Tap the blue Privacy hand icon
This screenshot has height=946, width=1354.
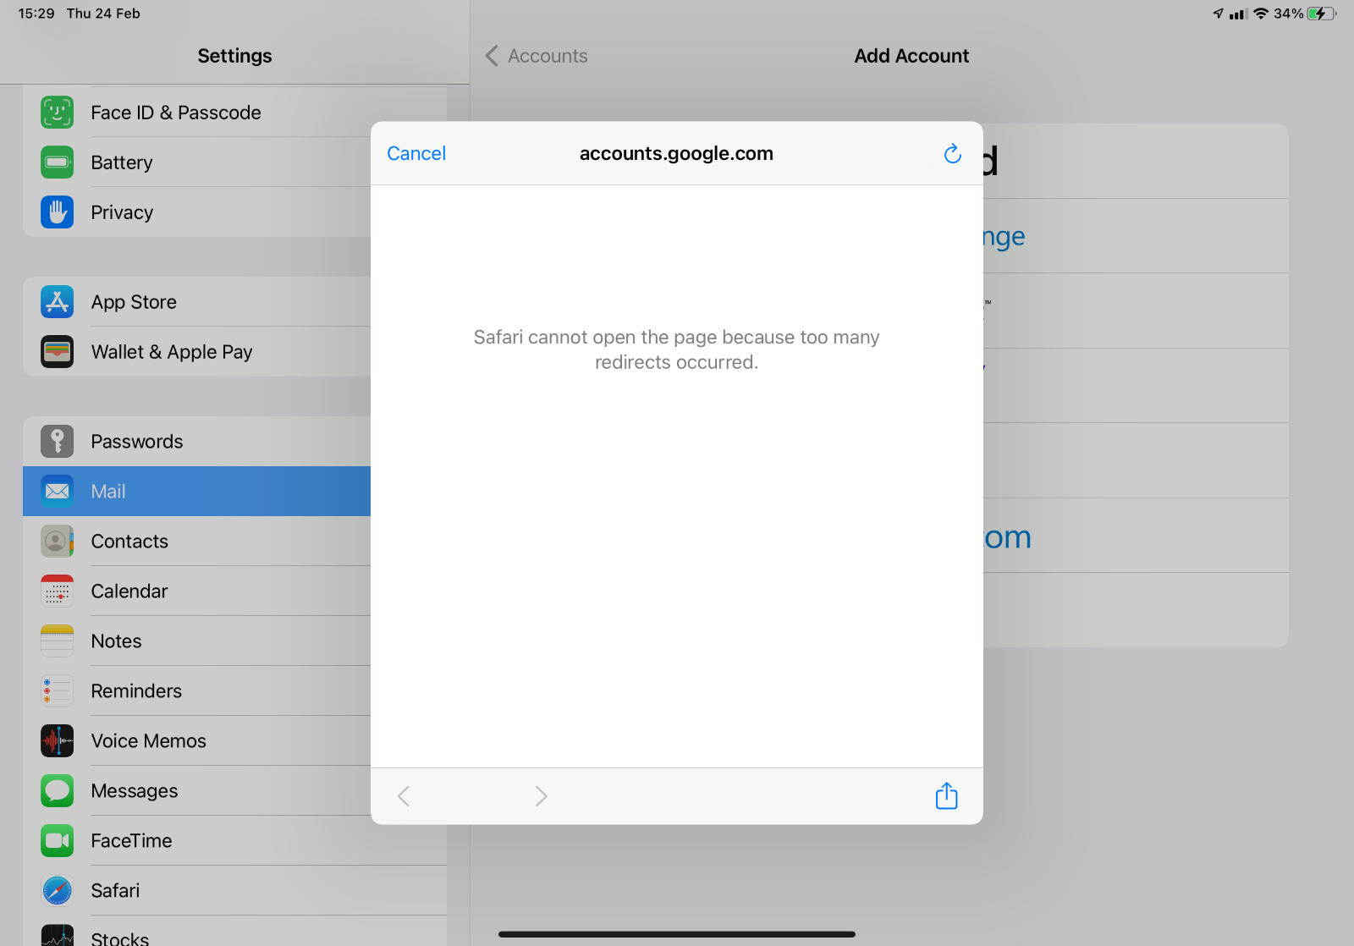[57, 212]
